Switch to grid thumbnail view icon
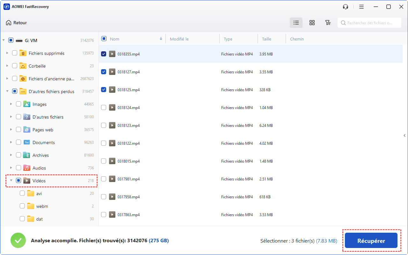This screenshot has height=255, width=408. pos(312,23)
